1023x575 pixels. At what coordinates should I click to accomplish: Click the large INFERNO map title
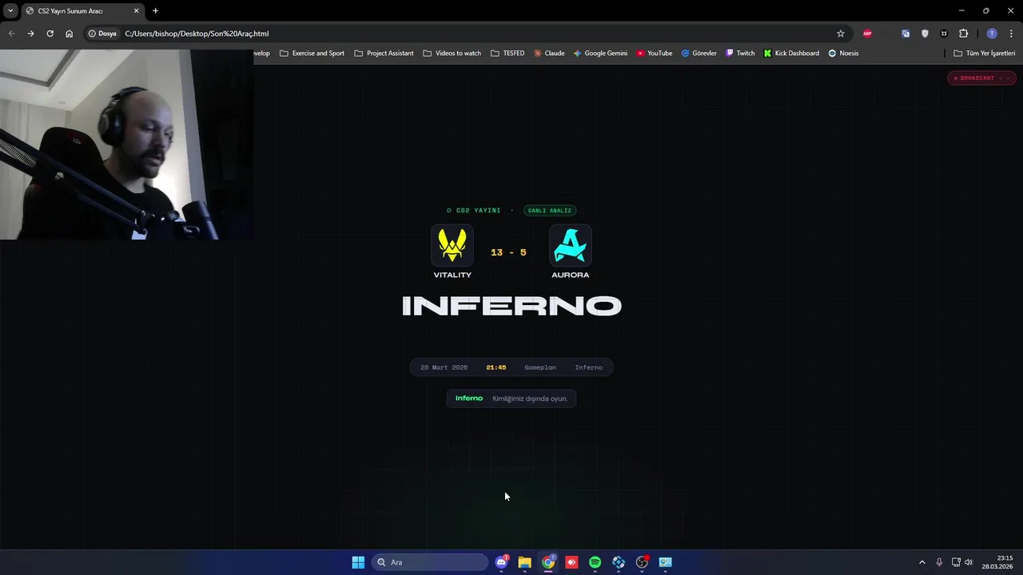[511, 306]
